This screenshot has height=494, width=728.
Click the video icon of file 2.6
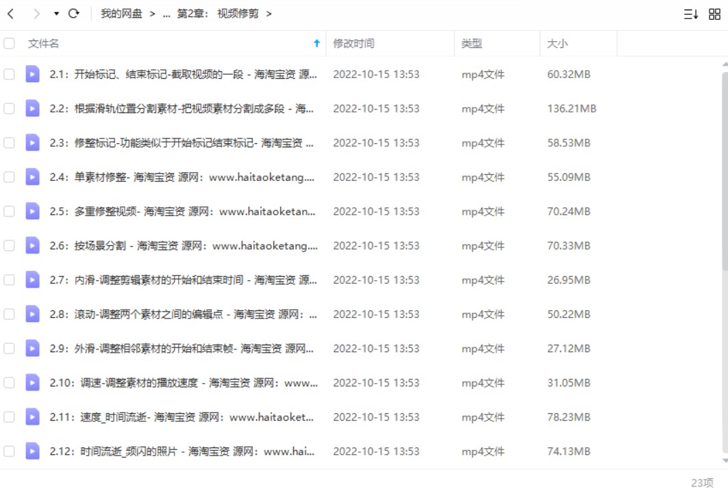pos(32,245)
